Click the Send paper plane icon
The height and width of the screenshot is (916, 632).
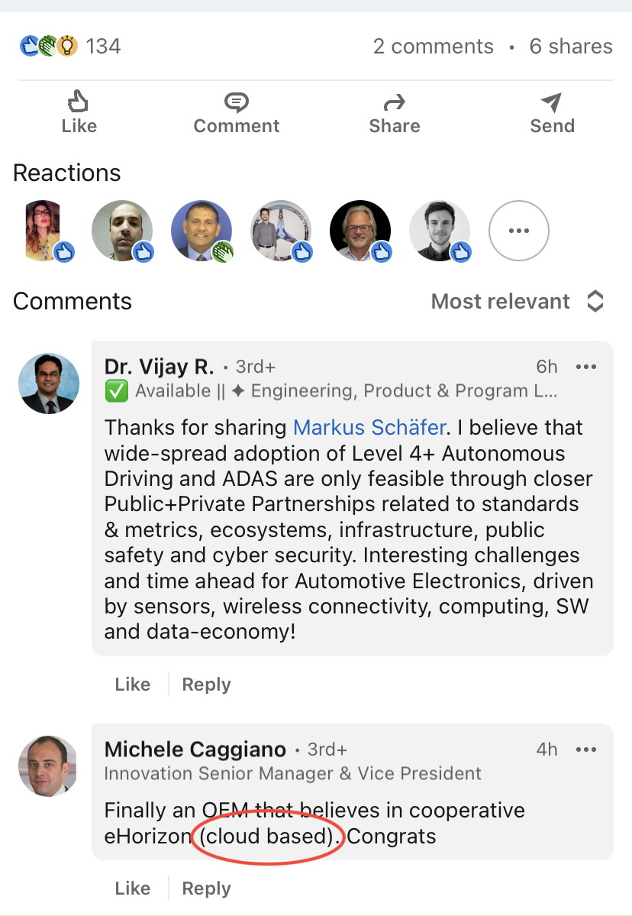tap(552, 102)
